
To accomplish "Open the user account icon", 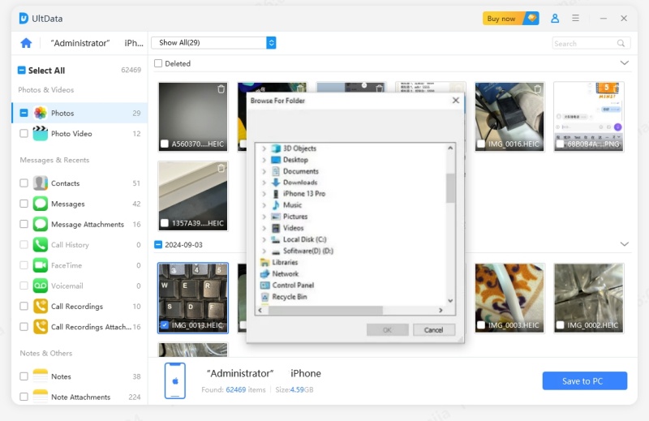I will click(555, 18).
